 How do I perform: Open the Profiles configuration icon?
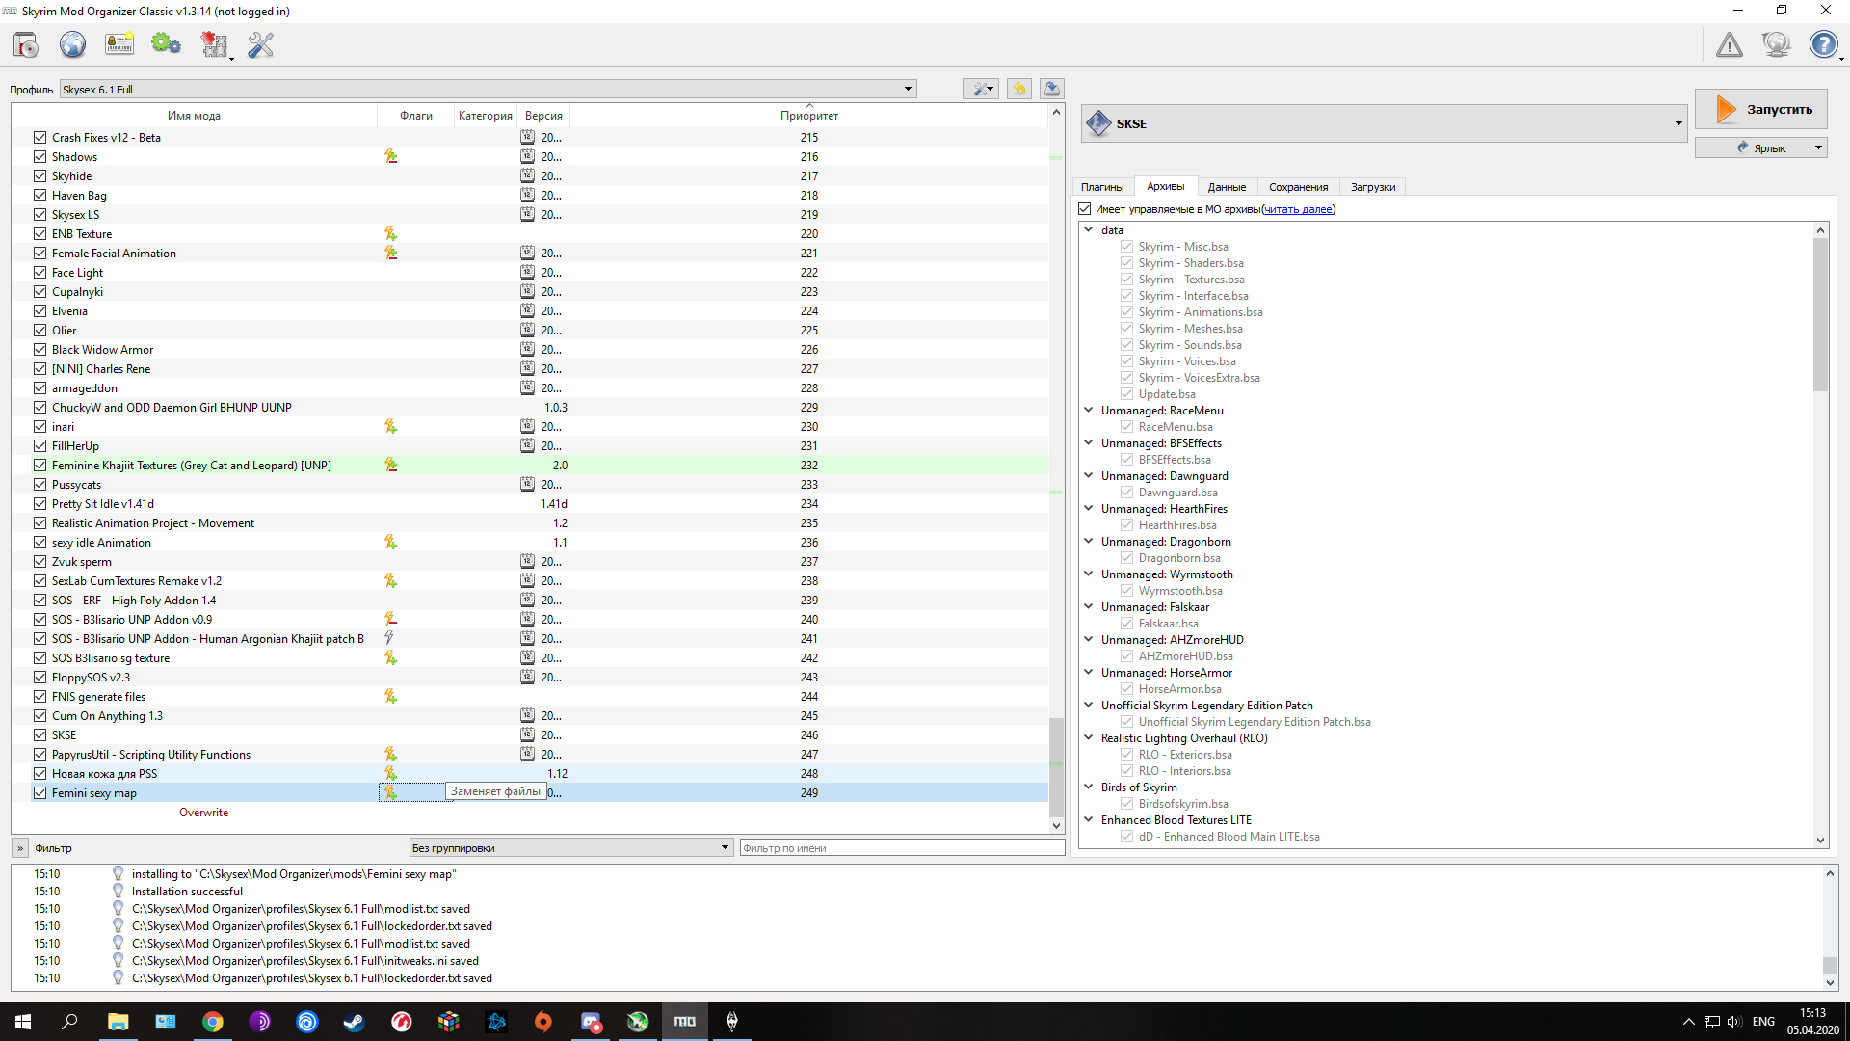[119, 44]
